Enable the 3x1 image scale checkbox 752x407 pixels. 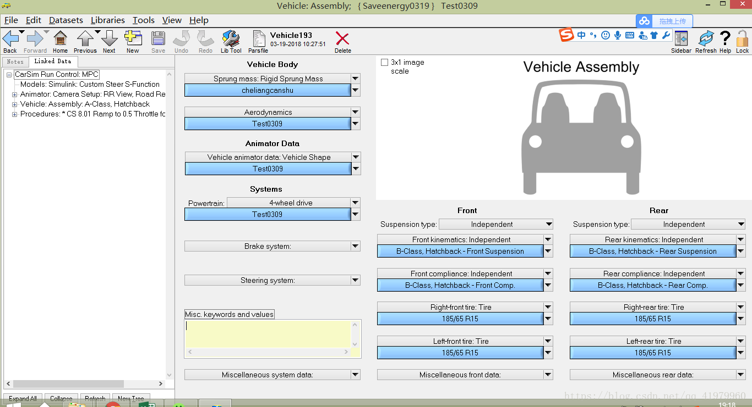point(384,63)
